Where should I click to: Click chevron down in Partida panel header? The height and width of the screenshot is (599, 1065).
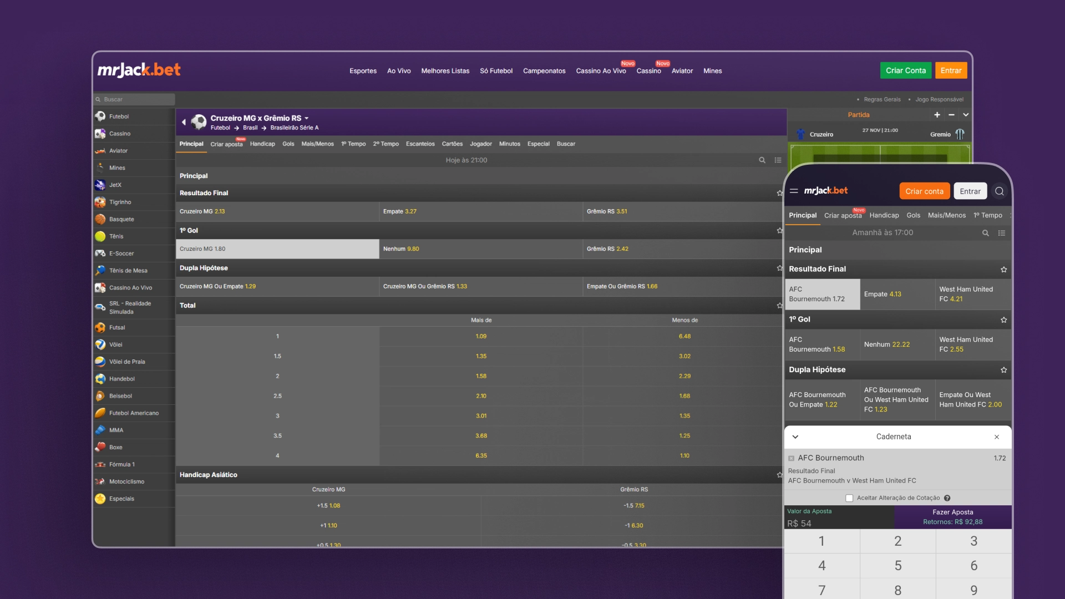tap(966, 115)
